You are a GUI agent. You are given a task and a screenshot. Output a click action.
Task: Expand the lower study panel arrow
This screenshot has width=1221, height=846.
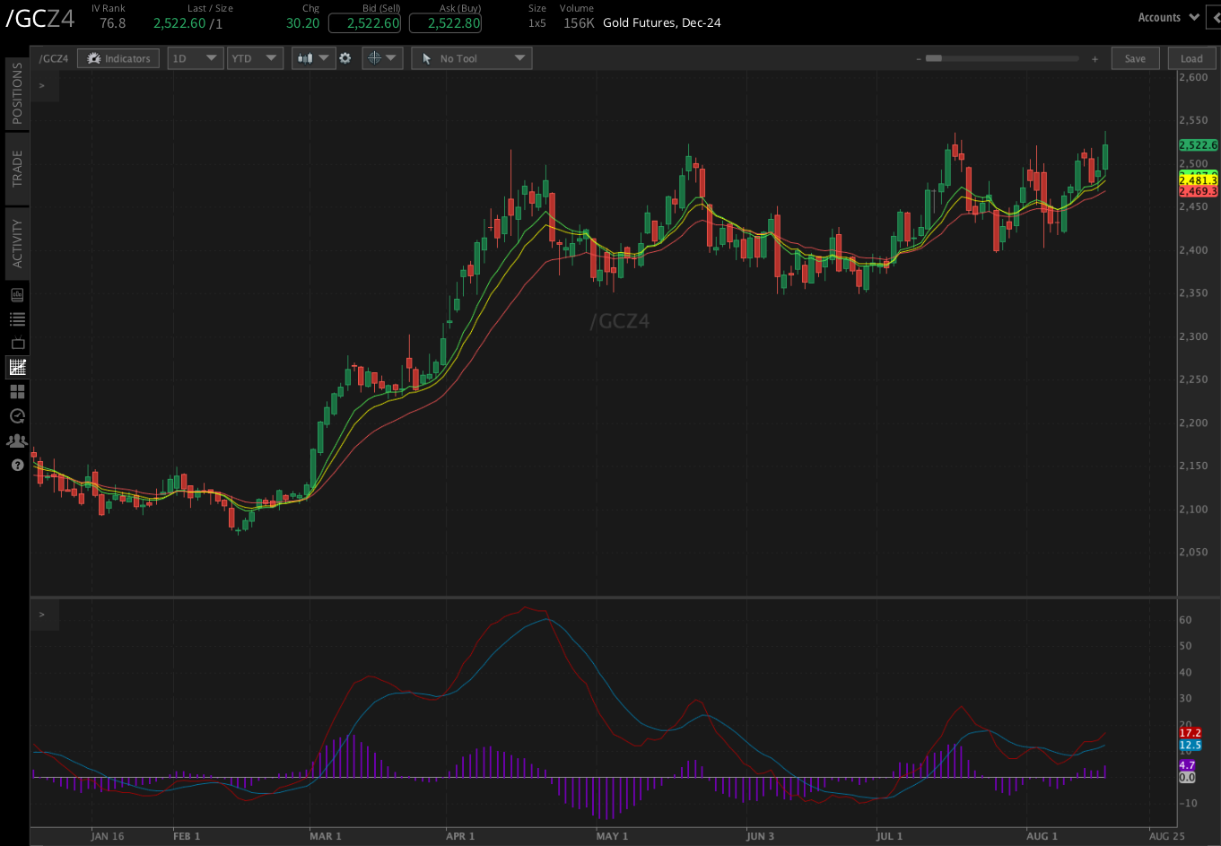tap(41, 615)
